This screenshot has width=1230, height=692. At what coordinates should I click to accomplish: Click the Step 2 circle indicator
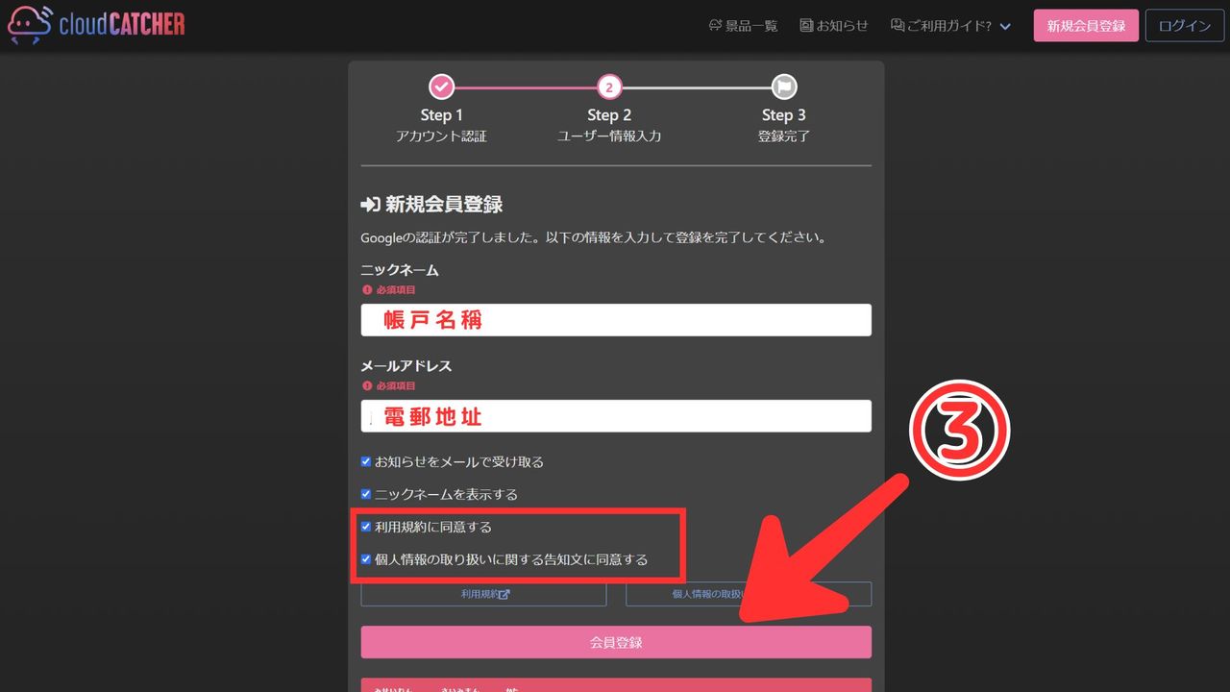click(x=609, y=86)
